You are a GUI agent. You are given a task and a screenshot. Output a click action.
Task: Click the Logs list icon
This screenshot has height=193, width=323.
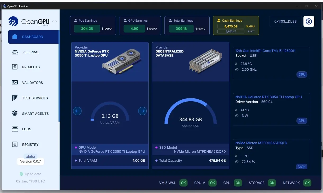15,129
